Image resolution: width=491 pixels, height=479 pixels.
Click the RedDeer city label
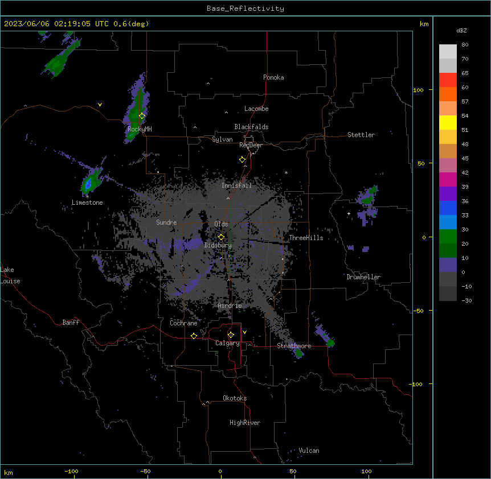[x=251, y=145]
